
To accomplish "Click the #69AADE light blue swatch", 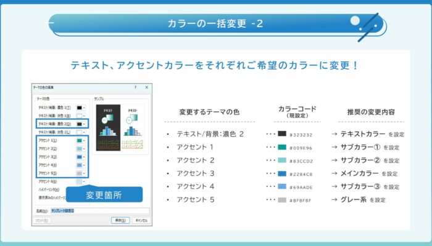I will pyautogui.click(x=282, y=186).
